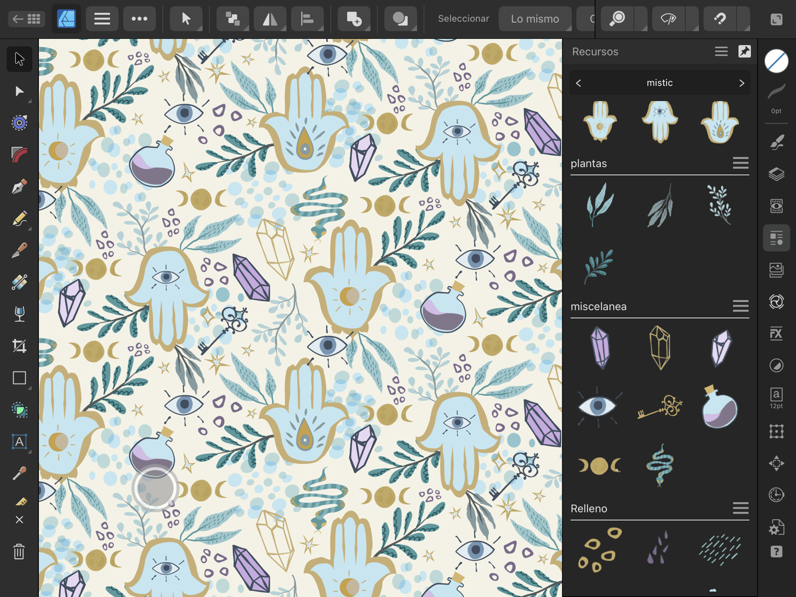Open the Recursos panel menu
Image resolution: width=796 pixels, height=597 pixels.
point(721,51)
